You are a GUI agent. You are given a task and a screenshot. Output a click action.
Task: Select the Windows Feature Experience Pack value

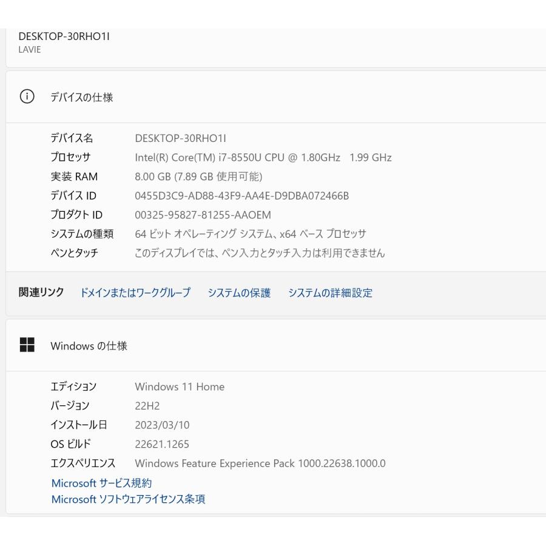coord(260,463)
